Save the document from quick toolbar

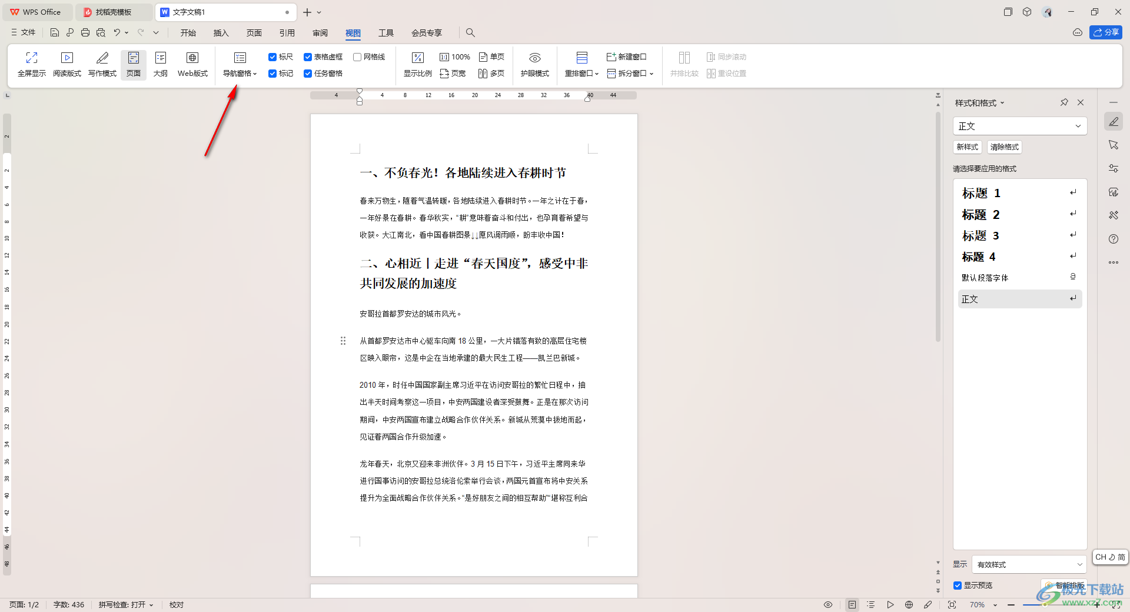point(55,32)
